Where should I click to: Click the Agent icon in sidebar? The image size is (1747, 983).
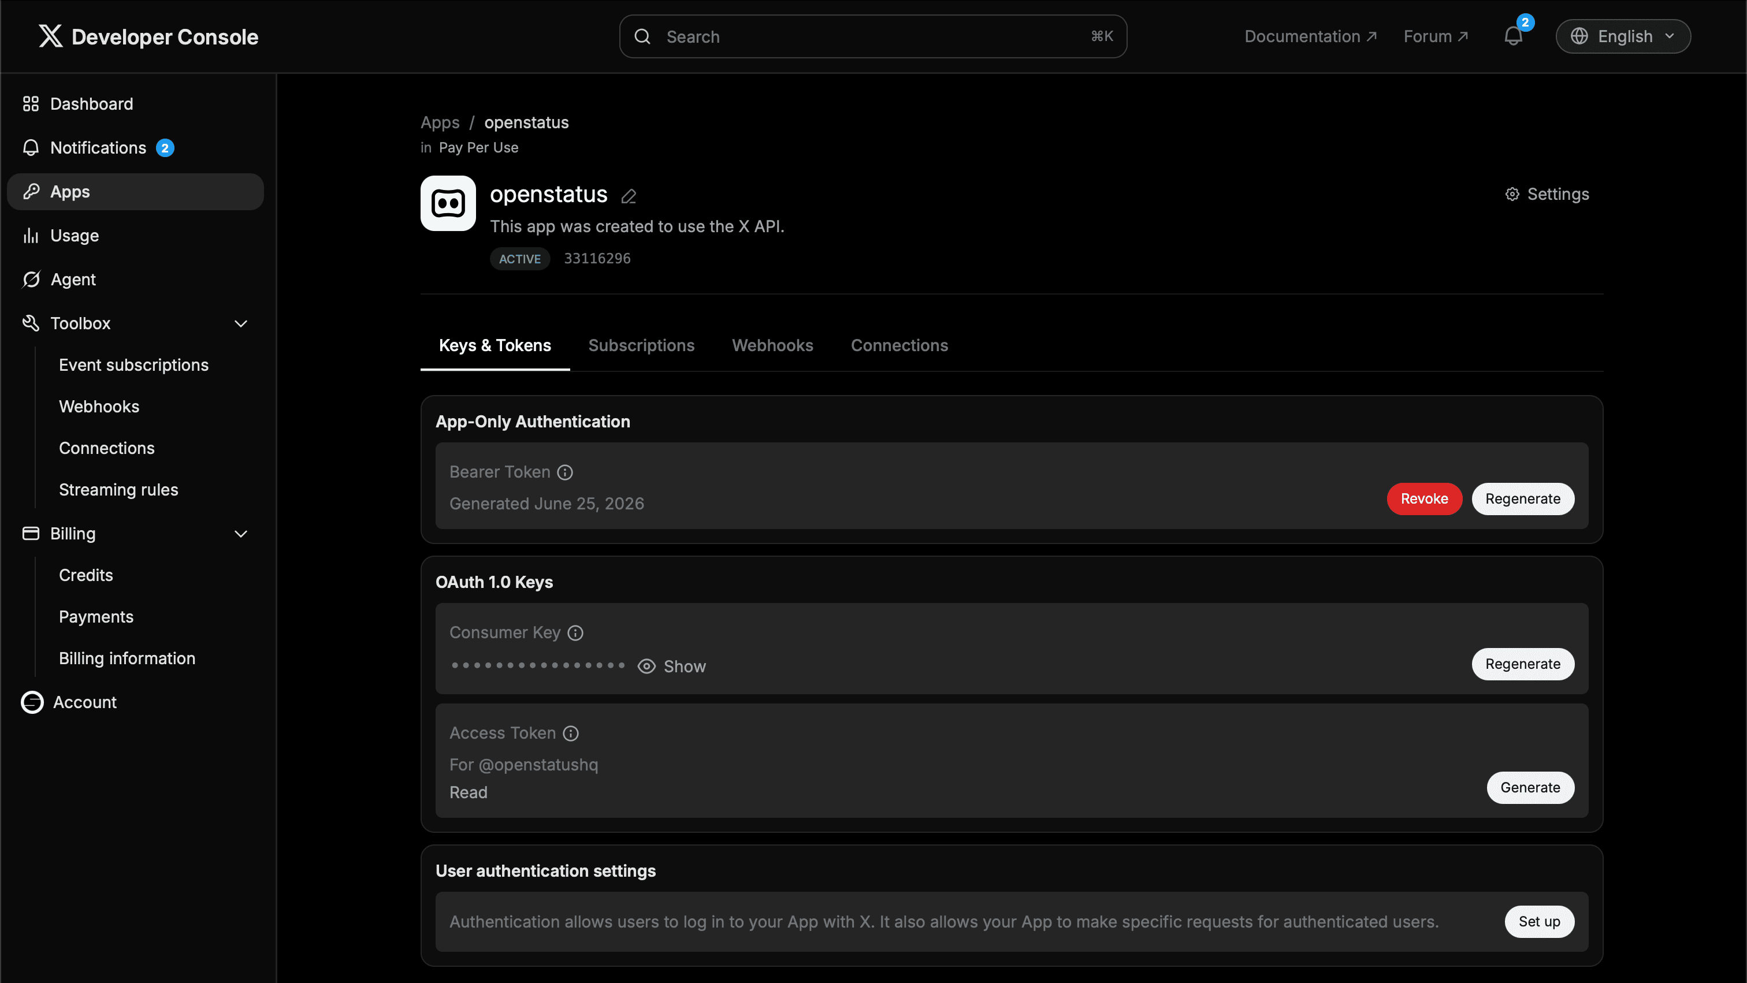pos(31,280)
